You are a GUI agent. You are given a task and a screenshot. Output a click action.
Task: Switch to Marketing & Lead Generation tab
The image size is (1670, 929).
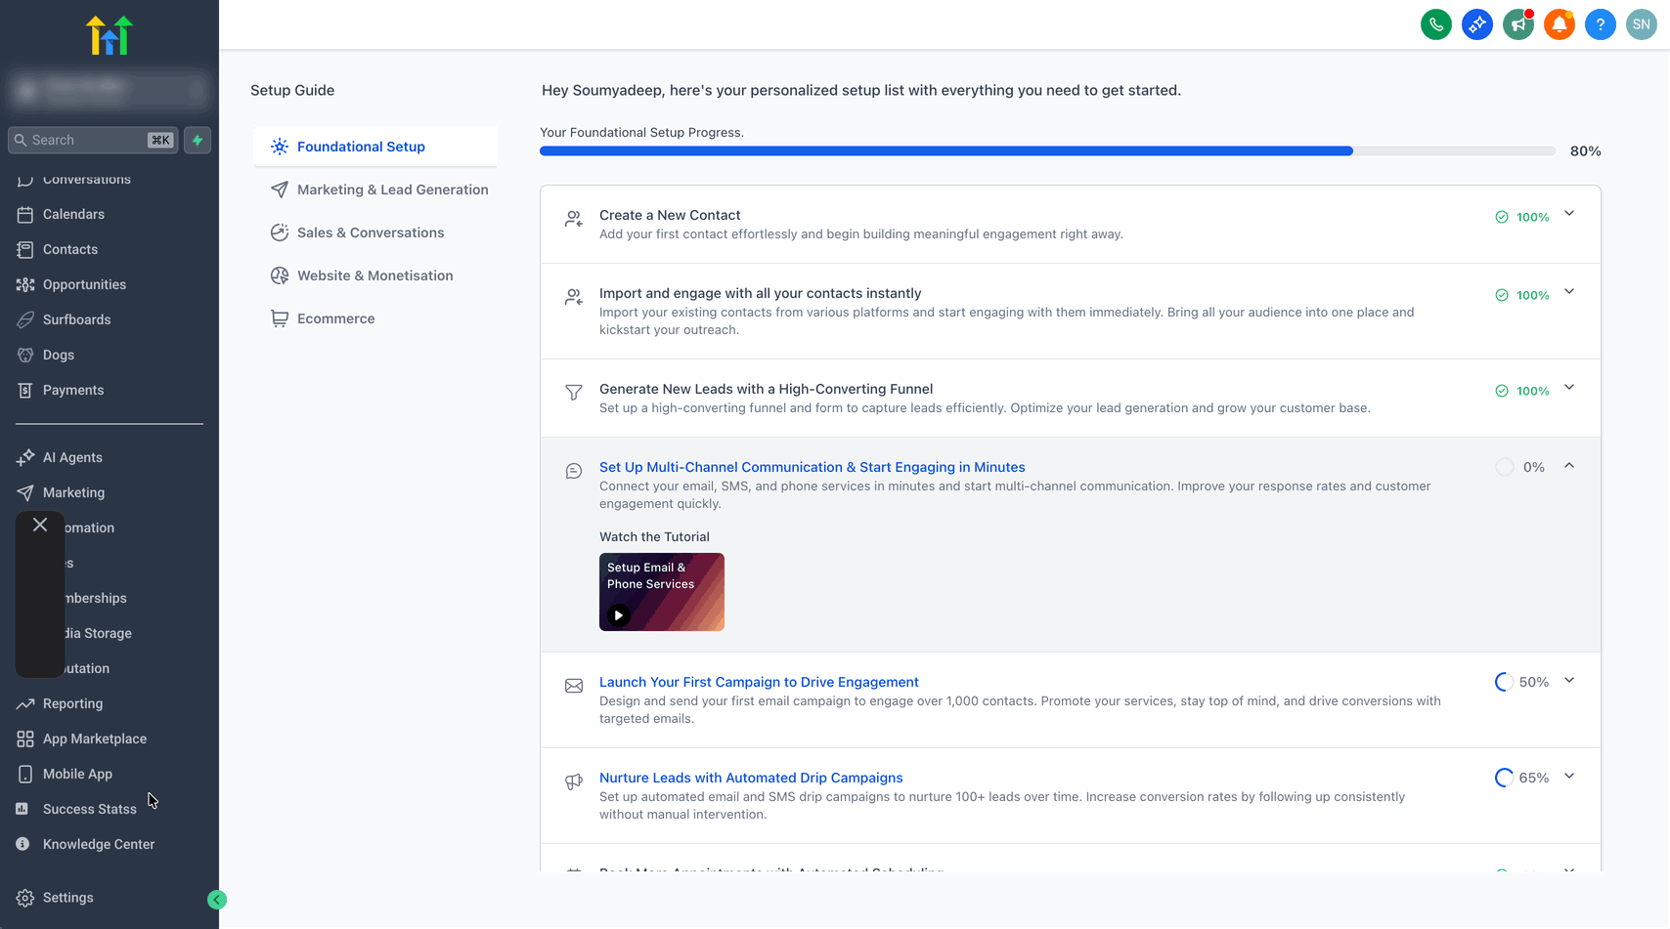click(x=392, y=190)
